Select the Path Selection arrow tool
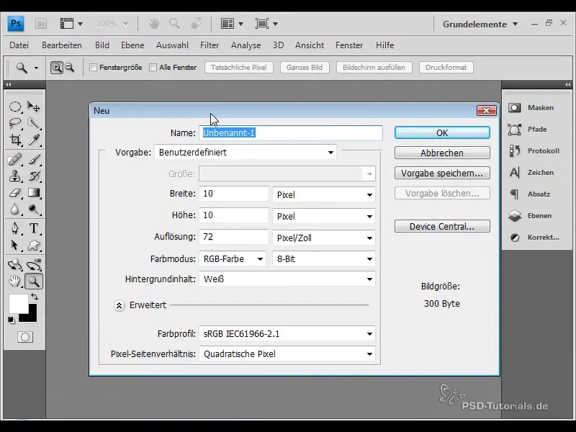 point(15,245)
